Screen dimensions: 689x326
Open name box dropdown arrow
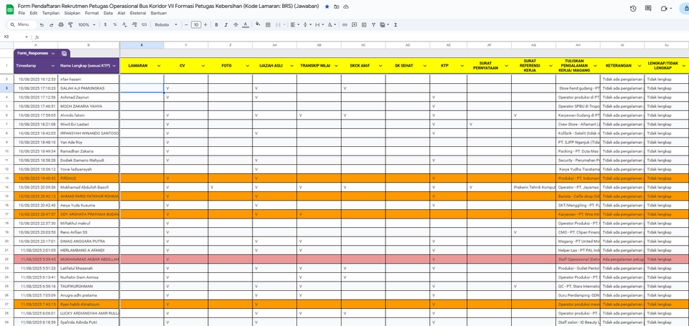point(27,37)
